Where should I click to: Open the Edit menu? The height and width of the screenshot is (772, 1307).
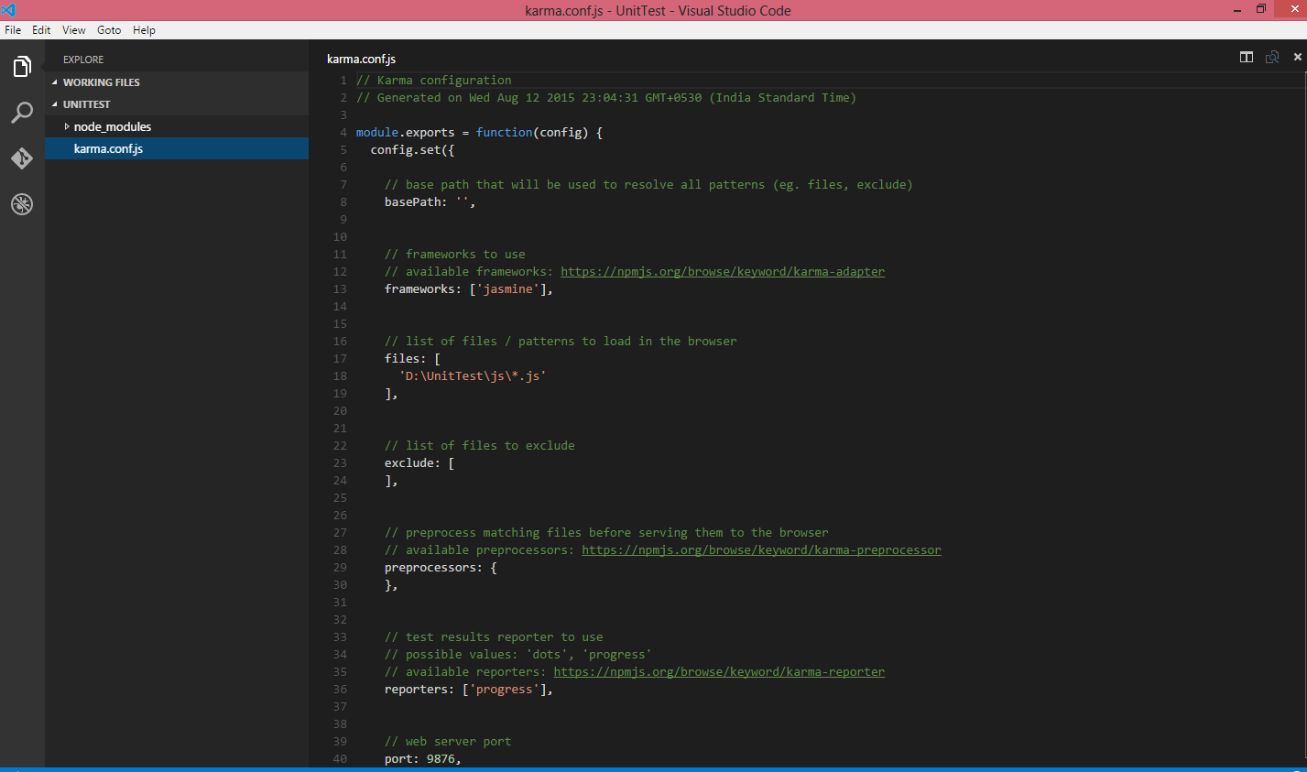(x=41, y=30)
